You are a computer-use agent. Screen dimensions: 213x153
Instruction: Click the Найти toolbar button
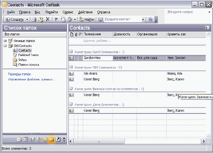(87, 19)
